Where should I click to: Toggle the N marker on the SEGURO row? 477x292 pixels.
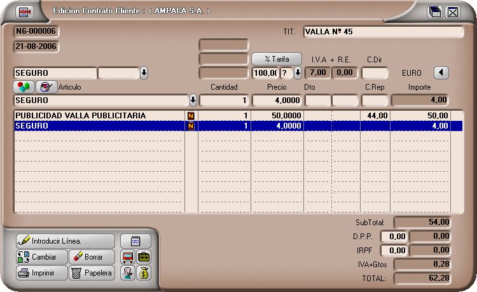pos(191,126)
